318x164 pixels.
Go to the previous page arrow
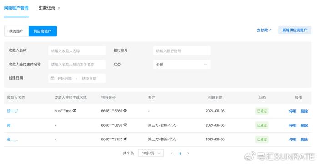172,153
